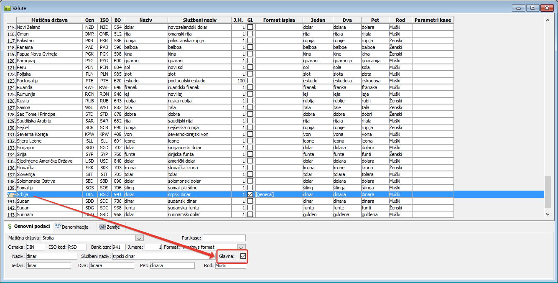Screen dimensions: 558x283
Task: Uncheck the Glavna checkbox
Action: click(x=243, y=257)
